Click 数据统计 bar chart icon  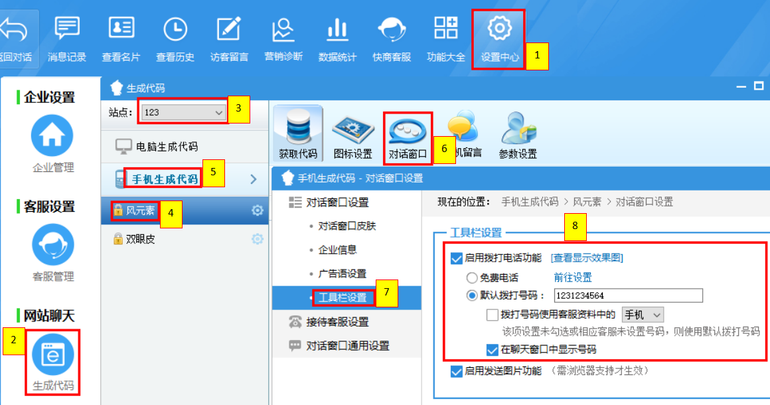[x=337, y=29]
